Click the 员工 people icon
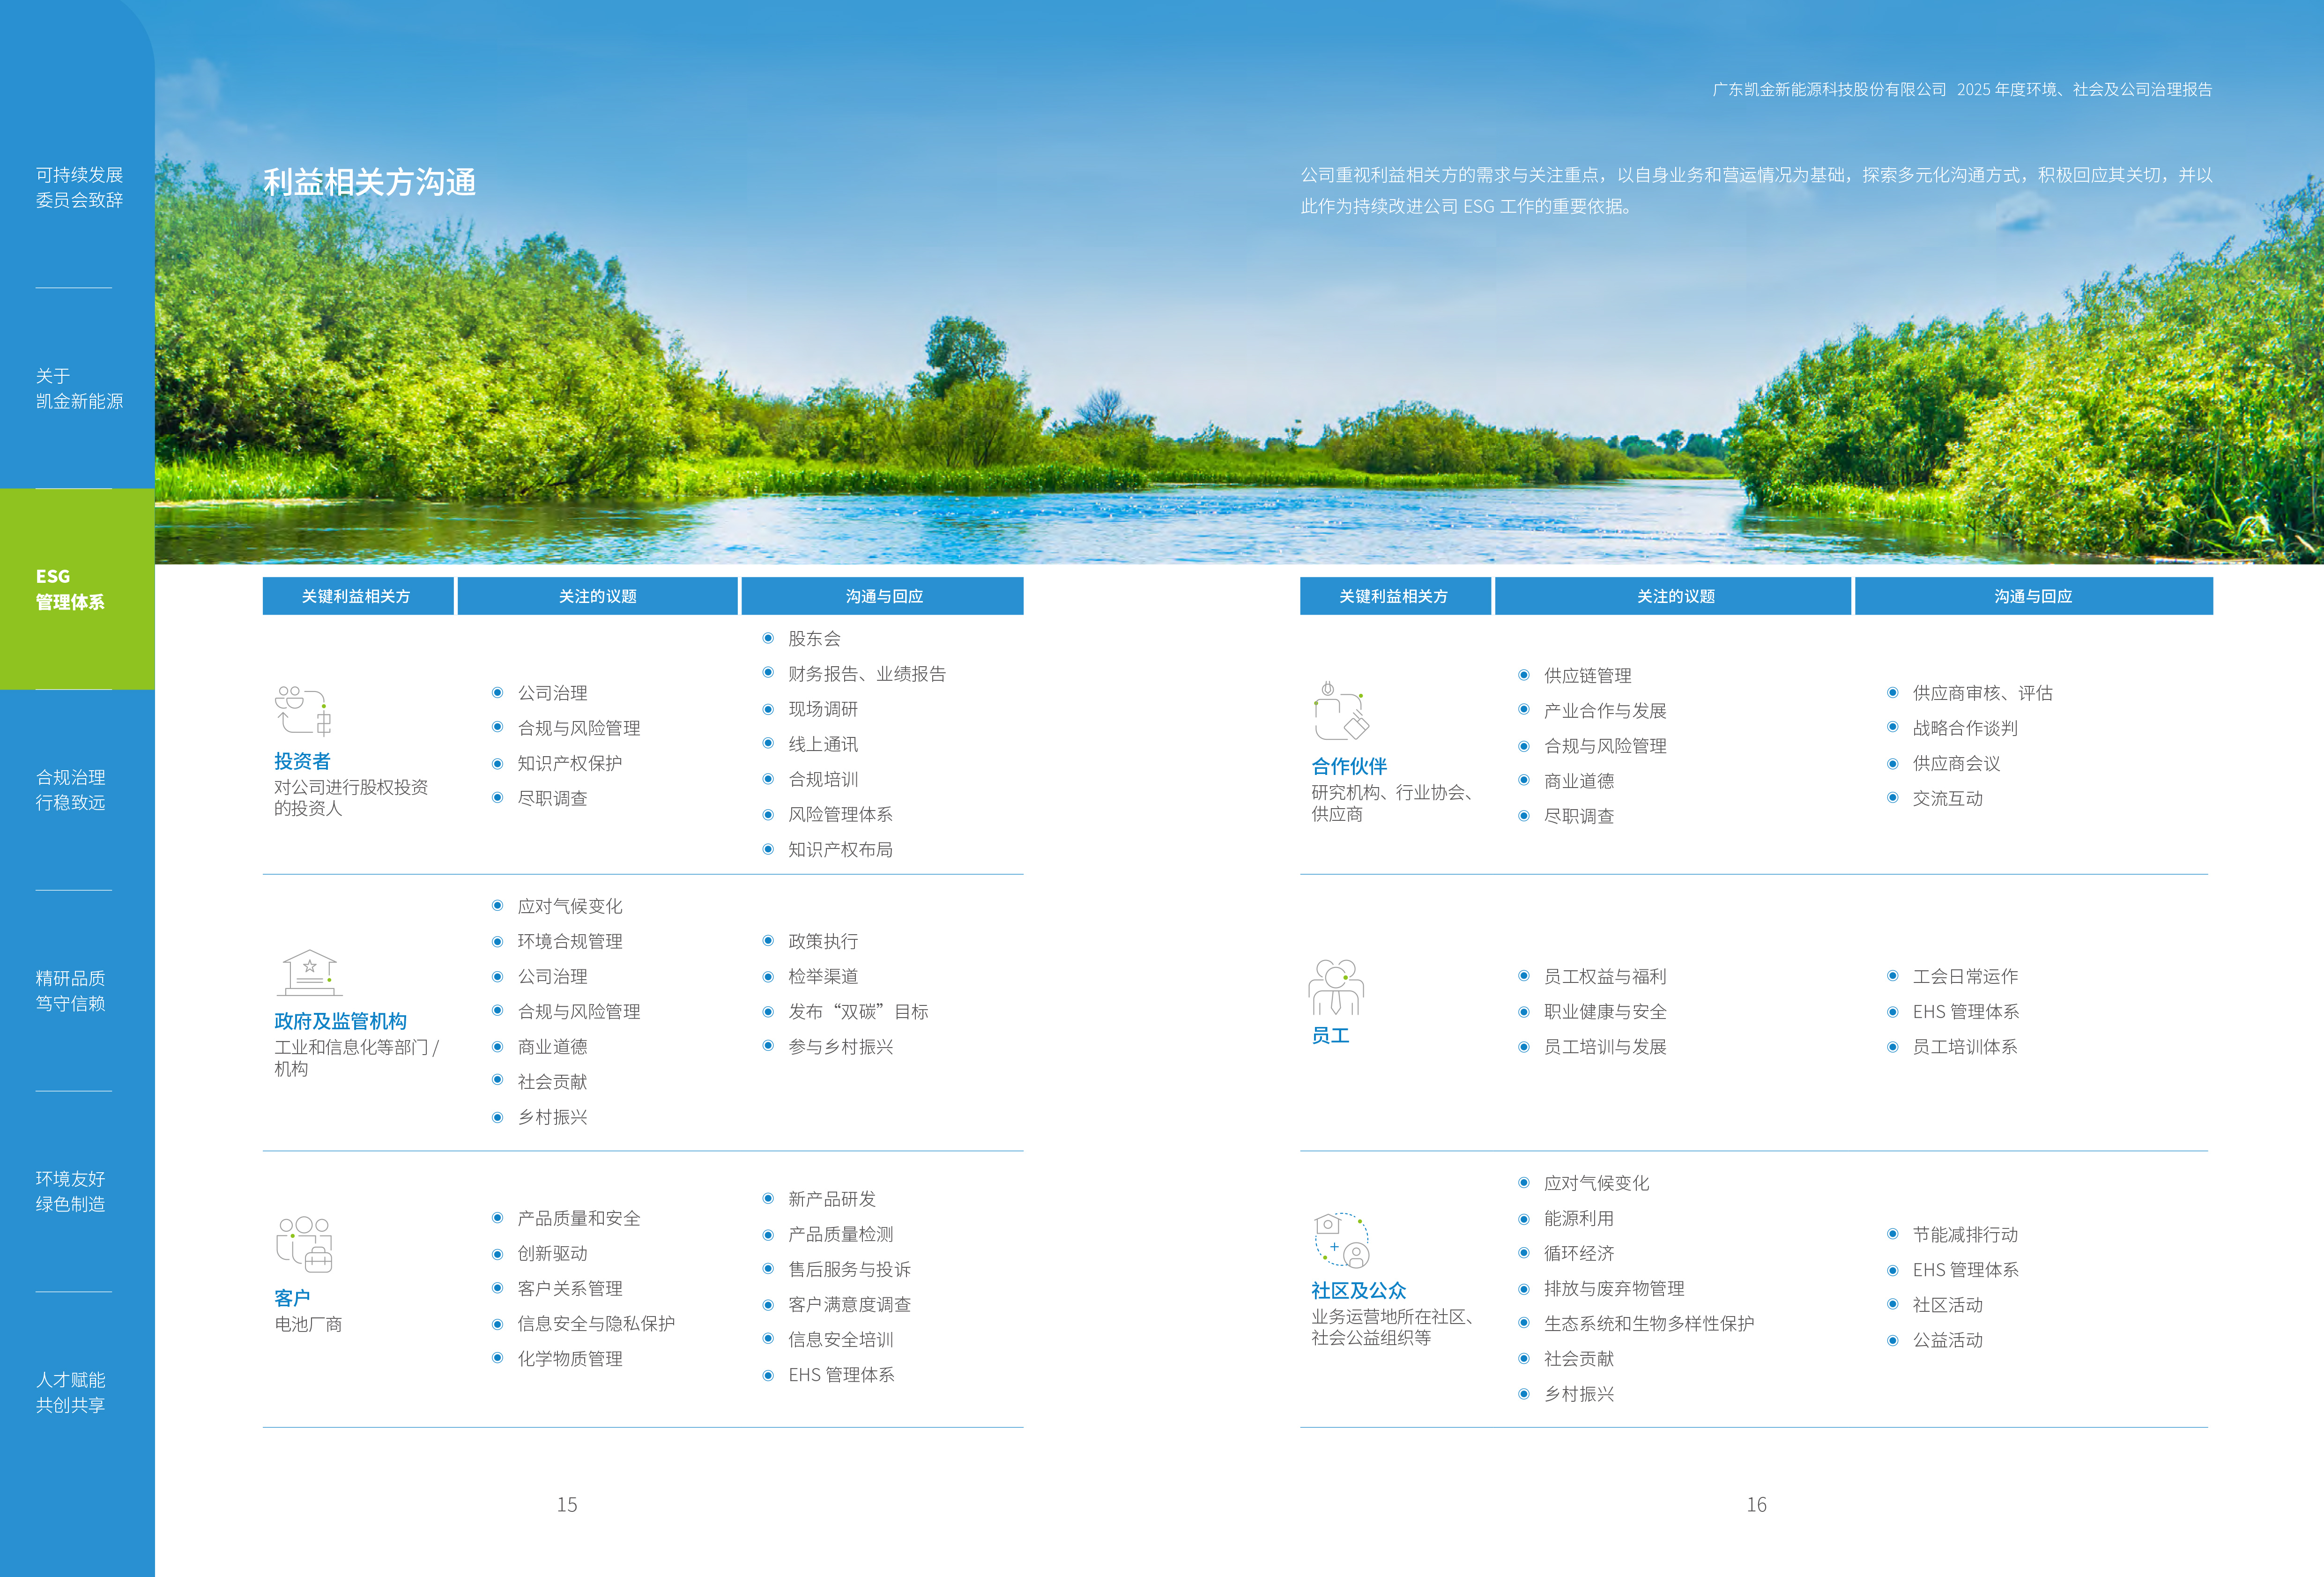This screenshot has height=1577, width=2324. [1336, 987]
